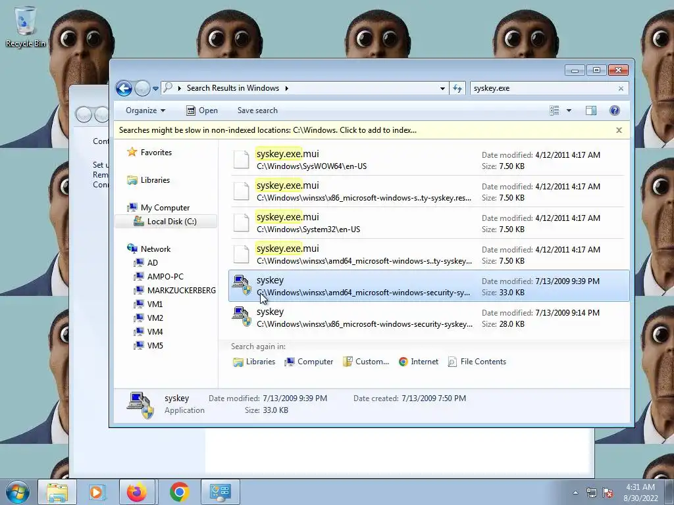Search again in File Contents
This screenshot has height=505, width=674.
click(x=477, y=362)
